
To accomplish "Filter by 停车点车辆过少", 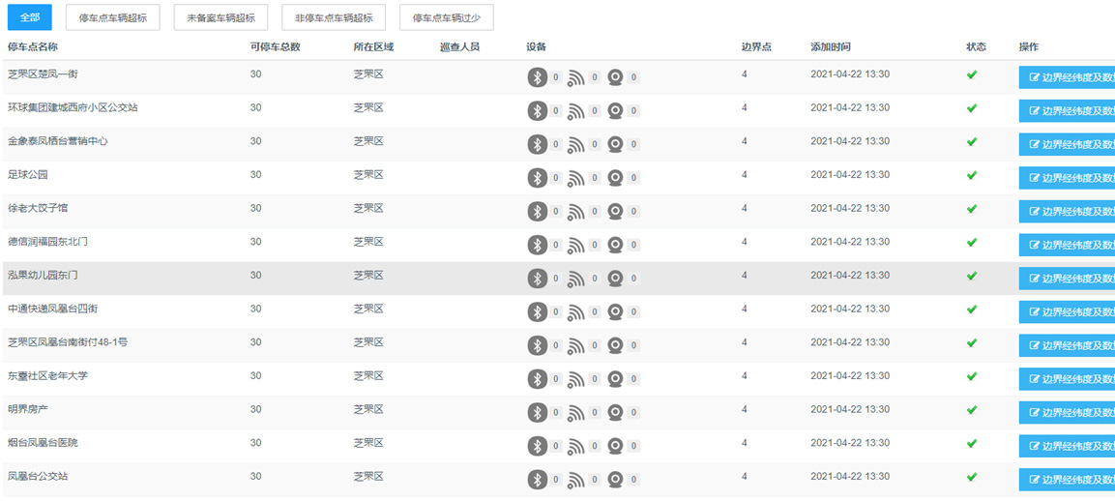I will 447,17.
